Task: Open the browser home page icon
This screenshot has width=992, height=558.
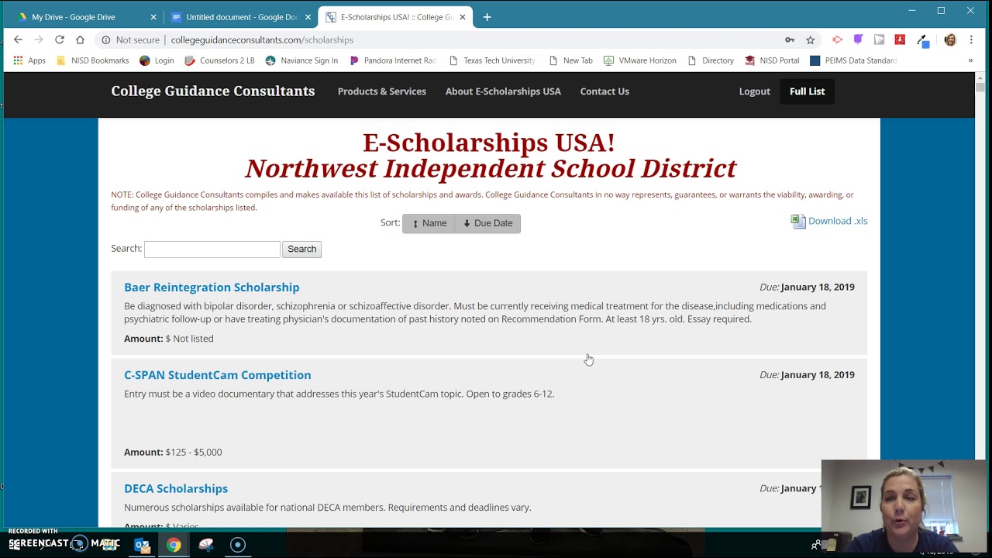Action: pyautogui.click(x=80, y=40)
